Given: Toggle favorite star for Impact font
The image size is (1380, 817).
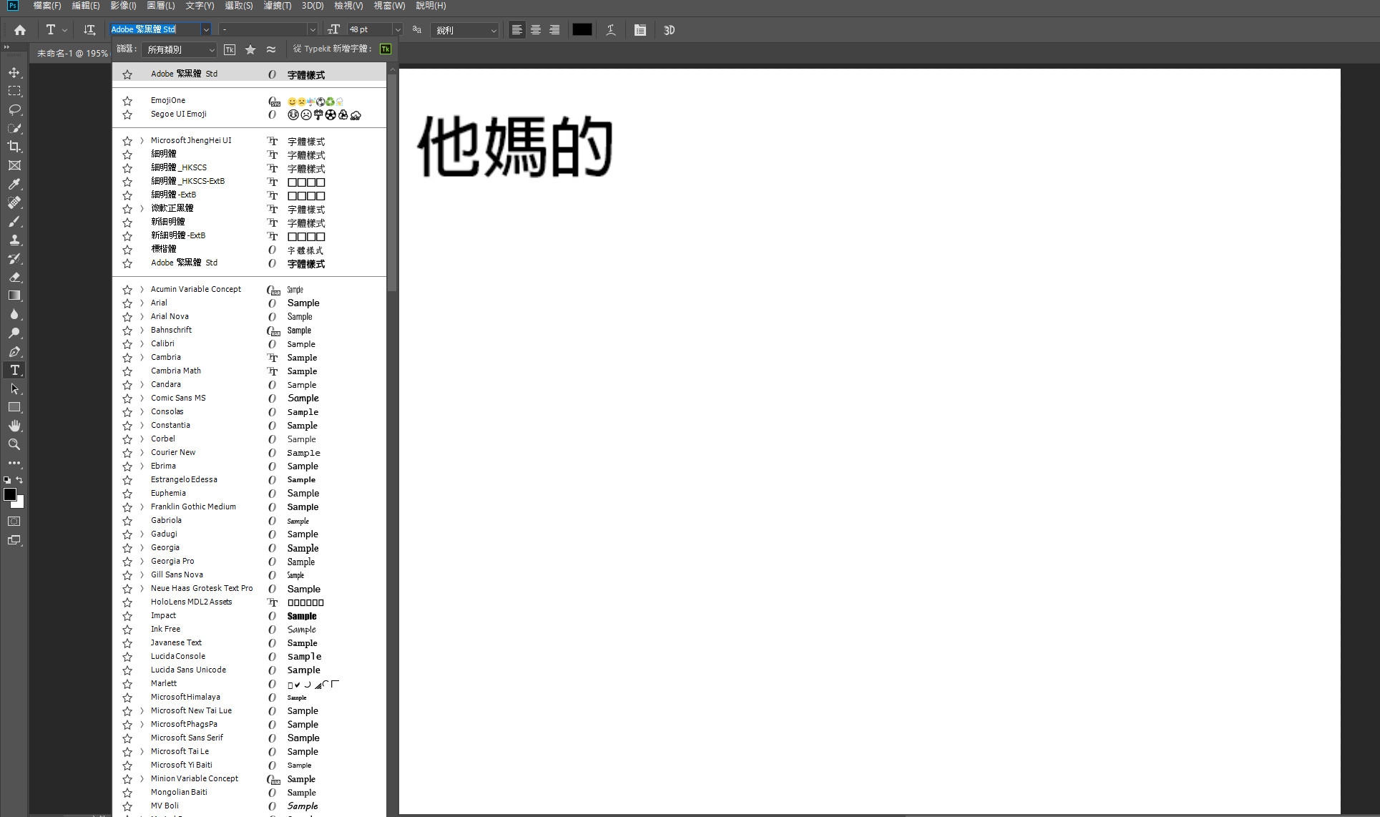Looking at the screenshot, I should coord(127,616).
